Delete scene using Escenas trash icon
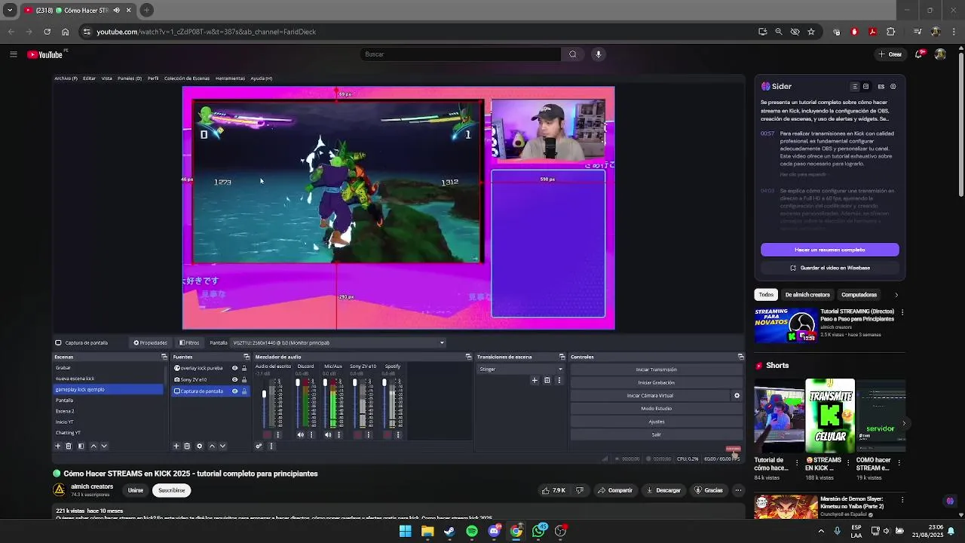 tap(69, 446)
